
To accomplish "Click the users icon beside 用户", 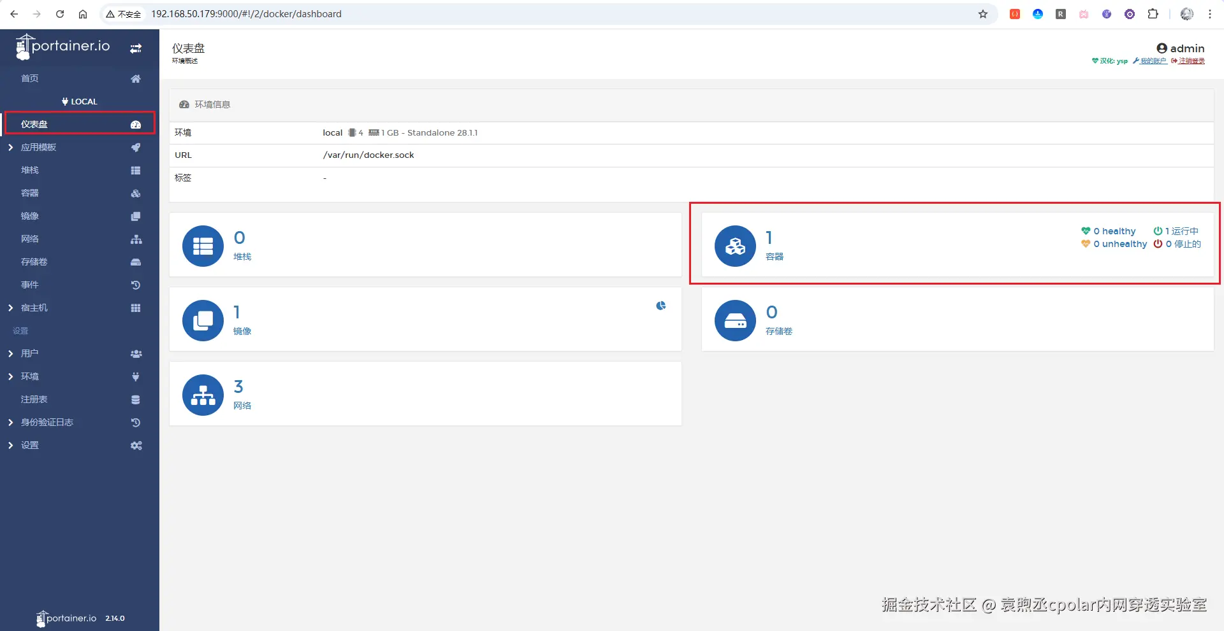I will coord(136,354).
